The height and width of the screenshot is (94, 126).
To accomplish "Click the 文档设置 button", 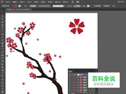I will (x=97, y=6).
